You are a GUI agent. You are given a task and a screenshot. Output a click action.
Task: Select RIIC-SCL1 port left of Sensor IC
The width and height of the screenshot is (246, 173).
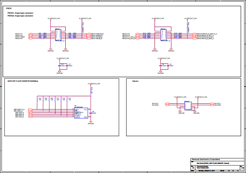(x=167, y=104)
